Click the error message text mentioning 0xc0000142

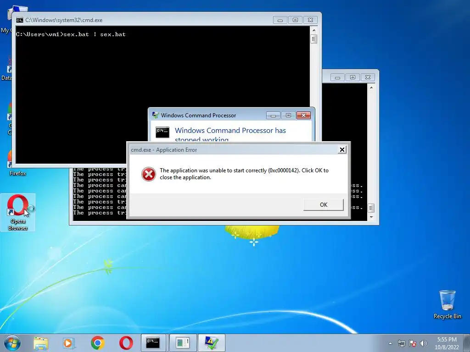(x=244, y=174)
